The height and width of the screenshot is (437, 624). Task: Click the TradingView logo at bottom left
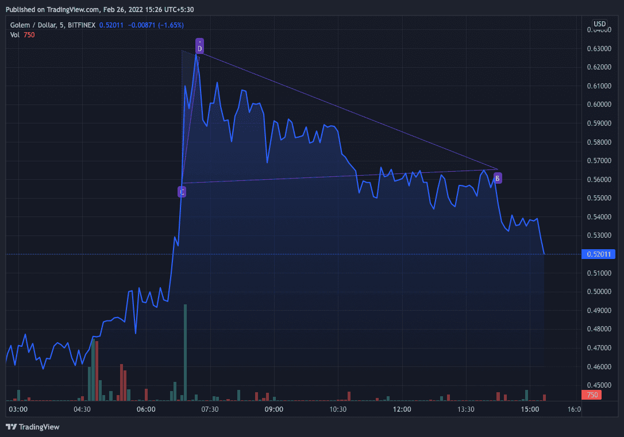point(33,427)
